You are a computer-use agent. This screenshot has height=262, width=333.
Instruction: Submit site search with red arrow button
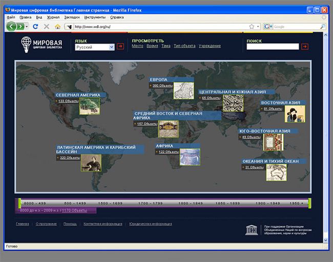coord(305,47)
